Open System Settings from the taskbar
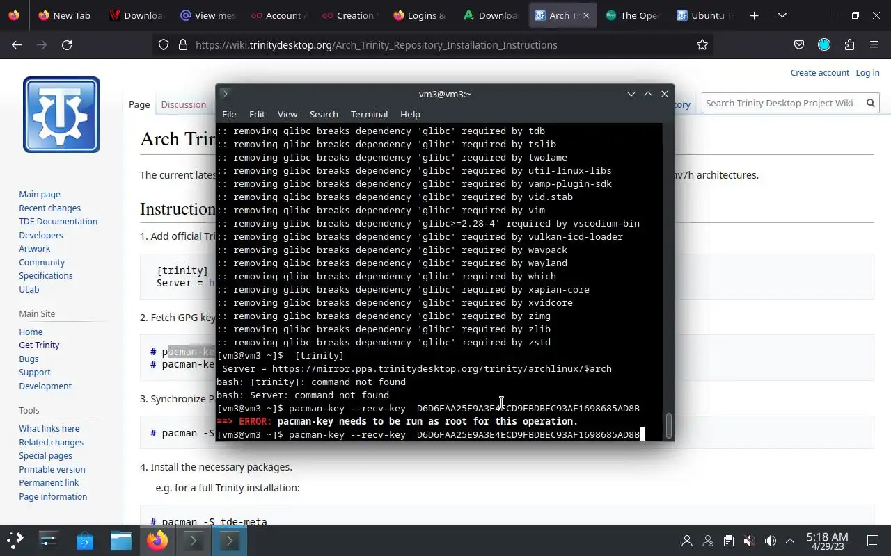 (x=49, y=540)
